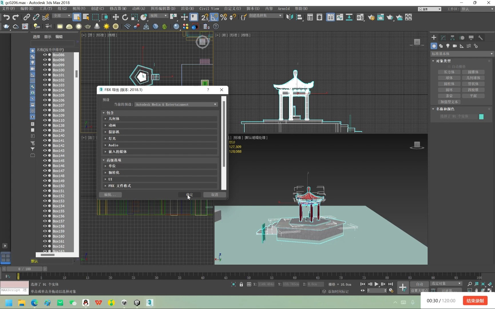Go to the end frame
The height and width of the screenshot is (309, 495).
[391, 284]
